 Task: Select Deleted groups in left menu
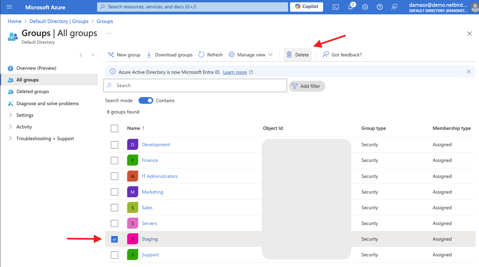(x=33, y=91)
